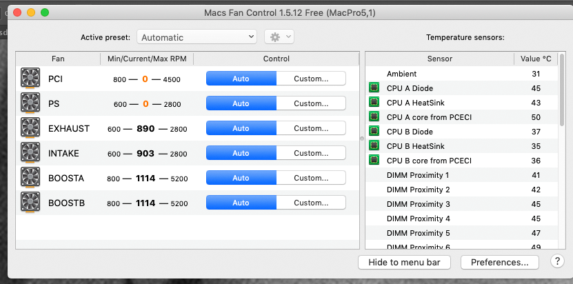The height and width of the screenshot is (284, 573).
Task: Click the EXHAUST fan icon
Action: (30, 128)
